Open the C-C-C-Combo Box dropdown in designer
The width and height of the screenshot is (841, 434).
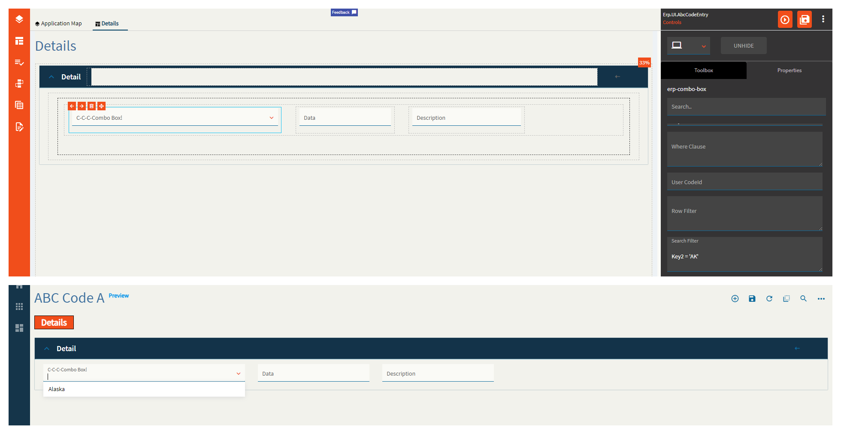pos(271,118)
